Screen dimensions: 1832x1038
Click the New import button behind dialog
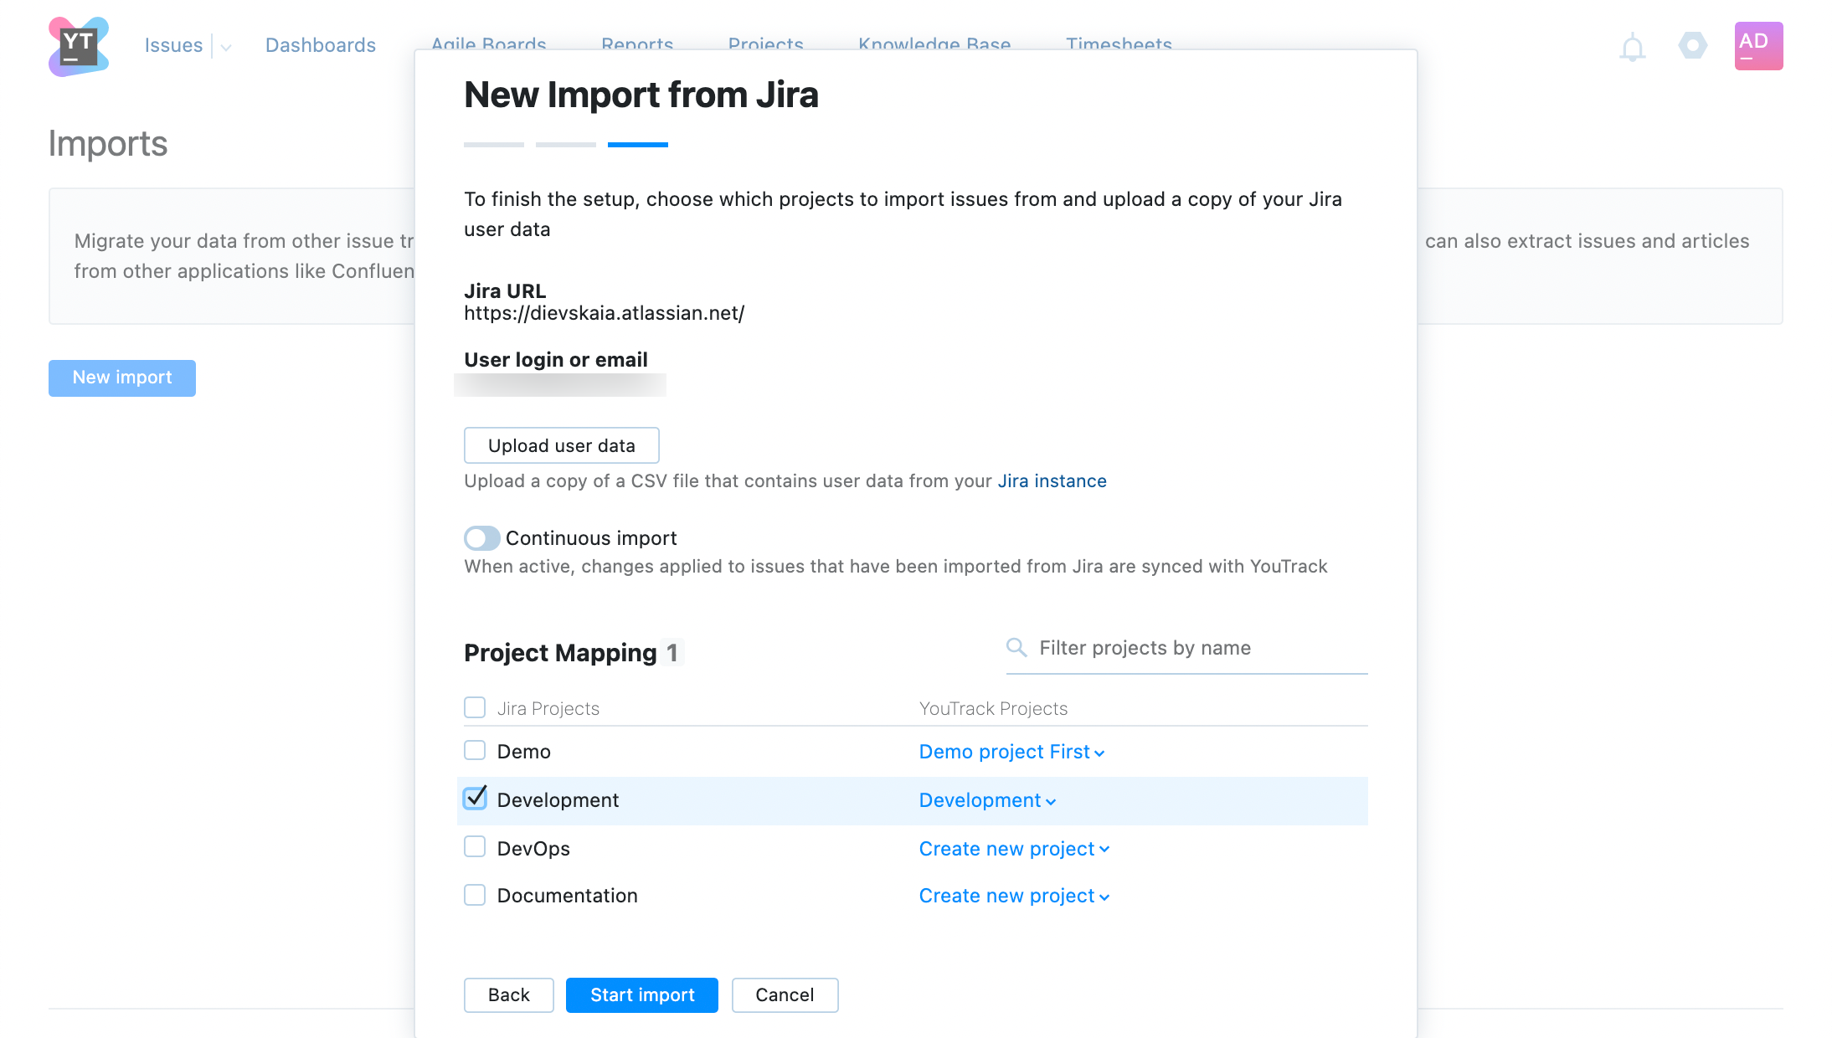(x=122, y=378)
